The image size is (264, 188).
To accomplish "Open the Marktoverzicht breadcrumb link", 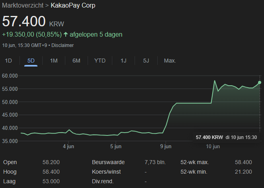I will point(23,6).
